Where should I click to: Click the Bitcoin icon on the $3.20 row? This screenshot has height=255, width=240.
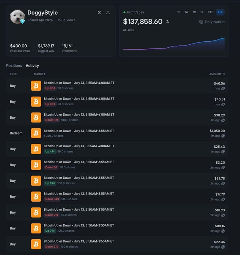pyautogui.click(x=36, y=165)
